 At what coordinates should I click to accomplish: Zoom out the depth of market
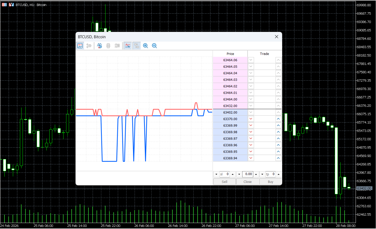[x=155, y=46]
